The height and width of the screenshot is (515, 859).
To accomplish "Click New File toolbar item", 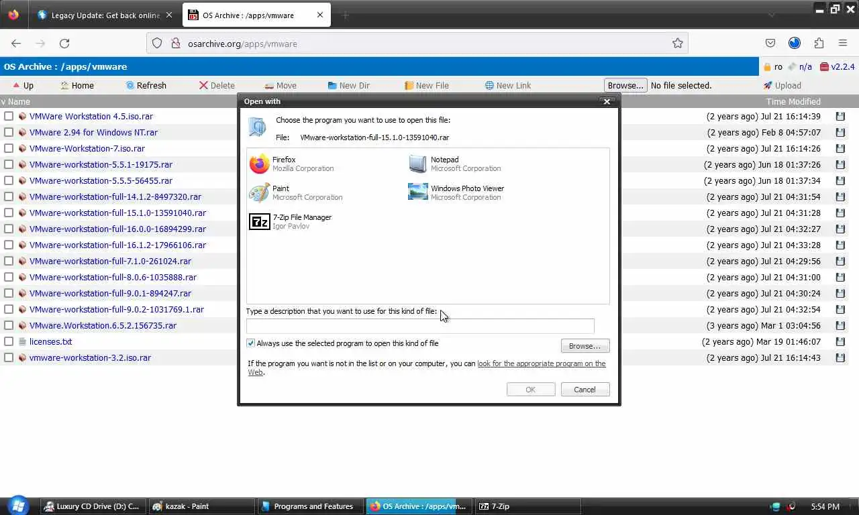I will [x=427, y=85].
